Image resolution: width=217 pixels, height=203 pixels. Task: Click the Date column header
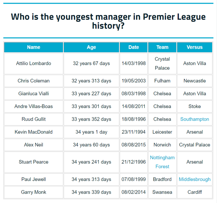(134, 47)
